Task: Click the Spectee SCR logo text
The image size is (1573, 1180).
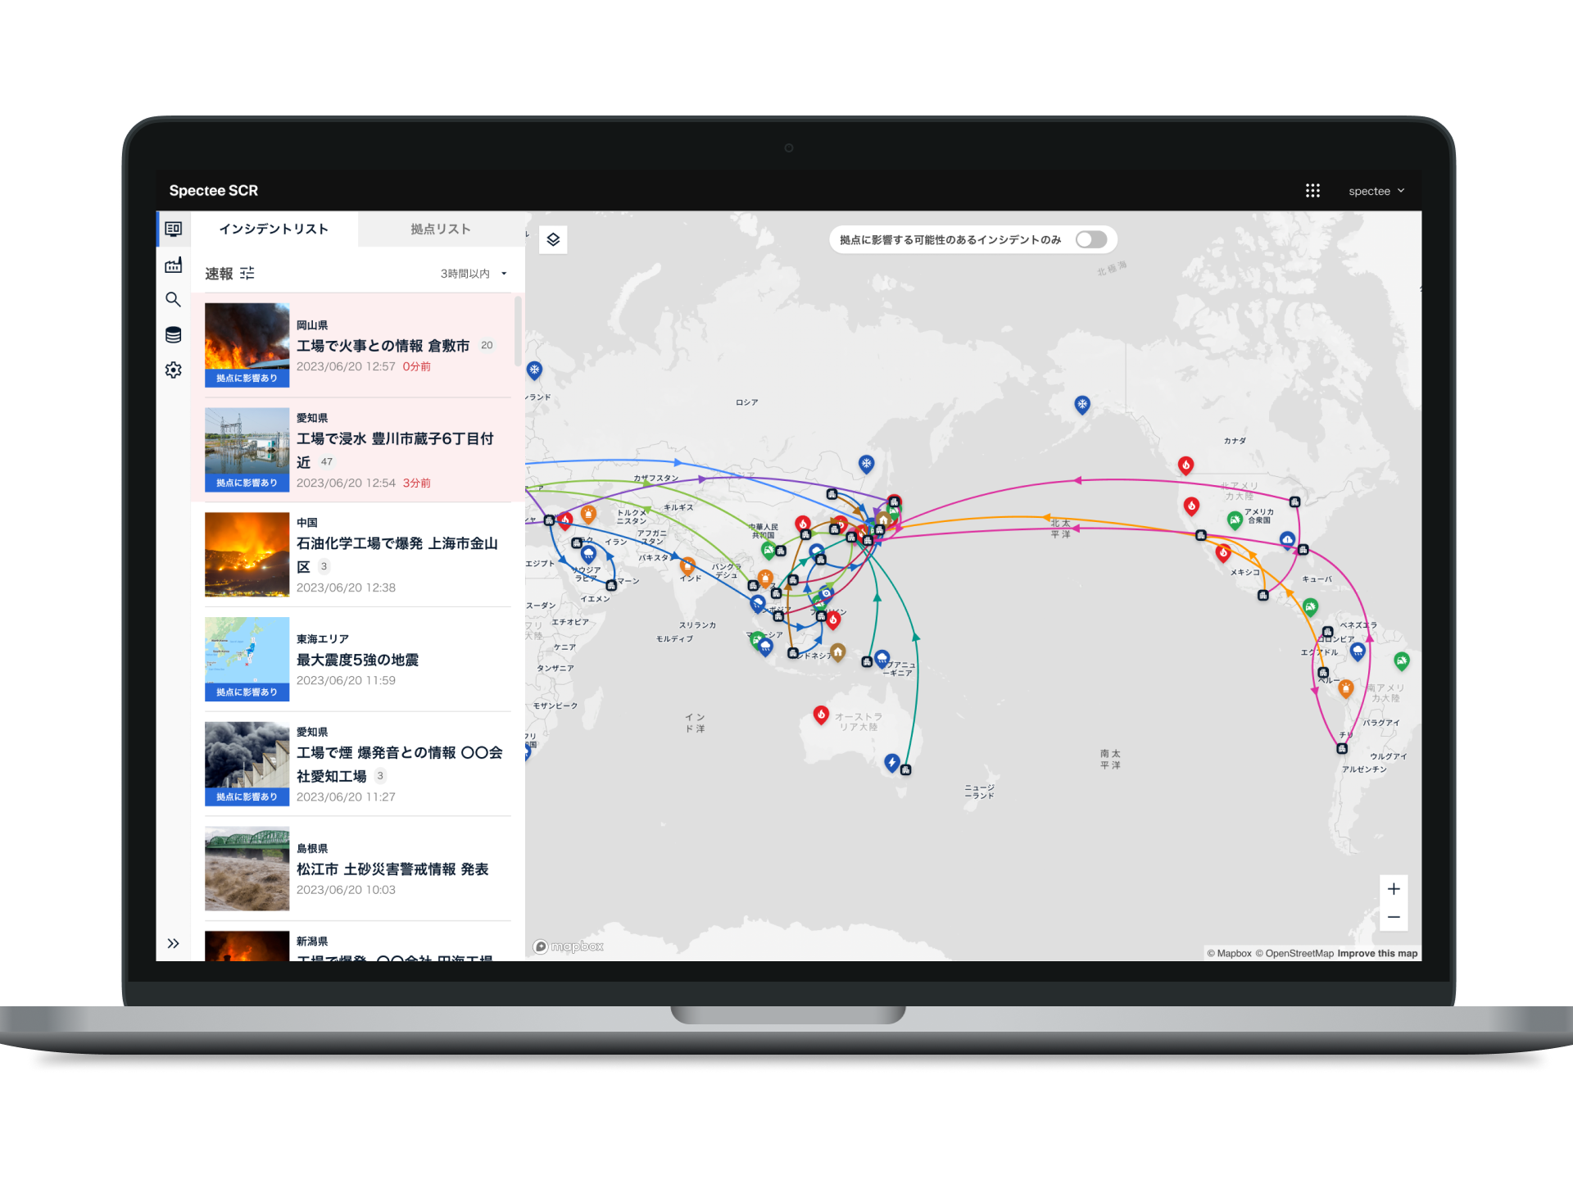Action: [x=213, y=191]
